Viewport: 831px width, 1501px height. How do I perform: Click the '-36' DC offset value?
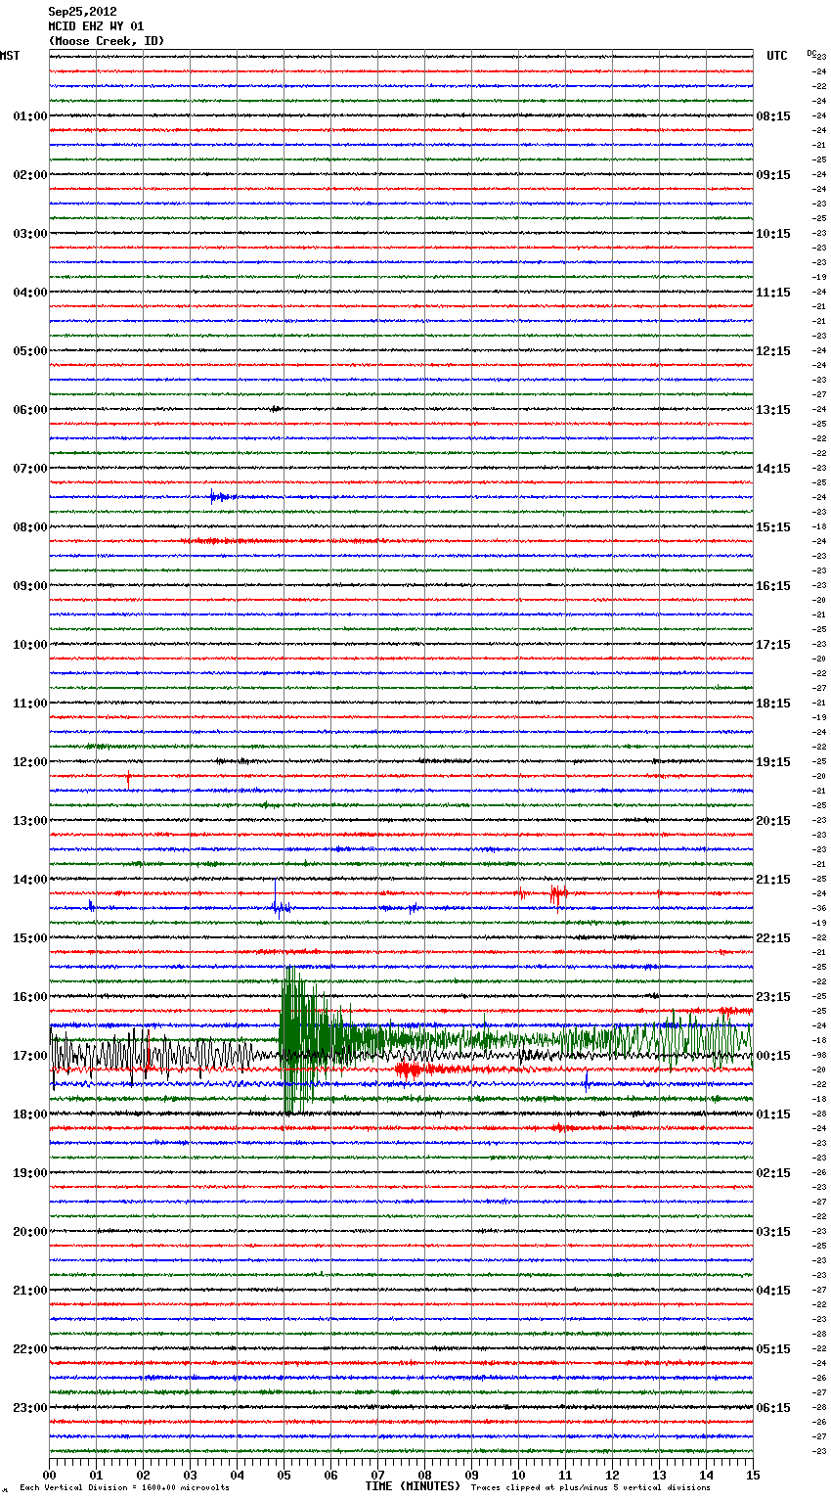819,909
